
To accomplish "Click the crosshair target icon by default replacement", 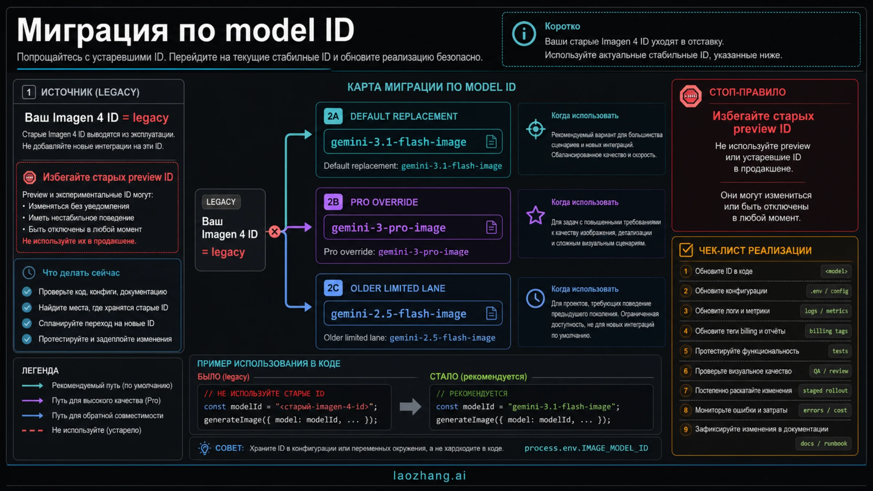I will pos(535,129).
